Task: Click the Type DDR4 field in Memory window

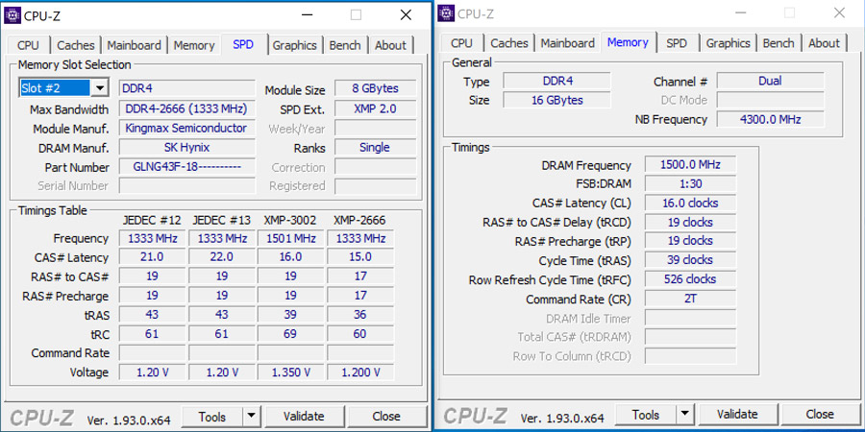Action: pos(557,81)
